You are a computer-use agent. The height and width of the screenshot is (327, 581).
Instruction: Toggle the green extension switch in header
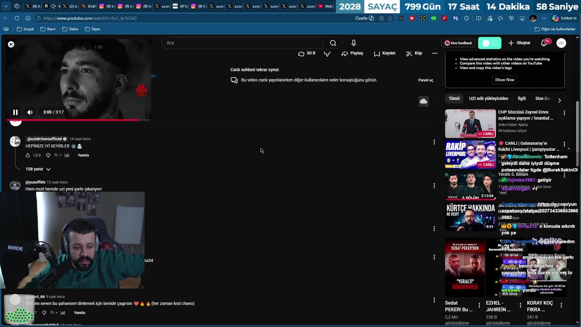click(490, 43)
